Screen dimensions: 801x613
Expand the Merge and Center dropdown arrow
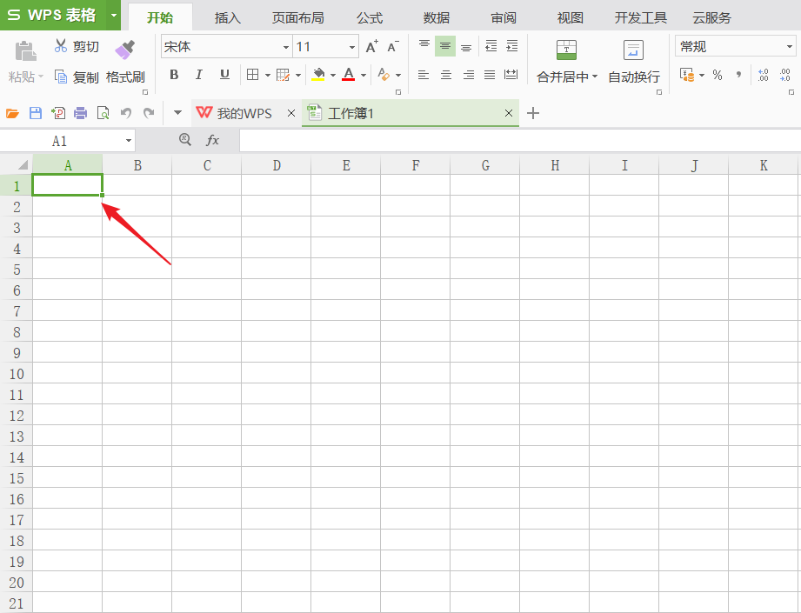(x=595, y=77)
